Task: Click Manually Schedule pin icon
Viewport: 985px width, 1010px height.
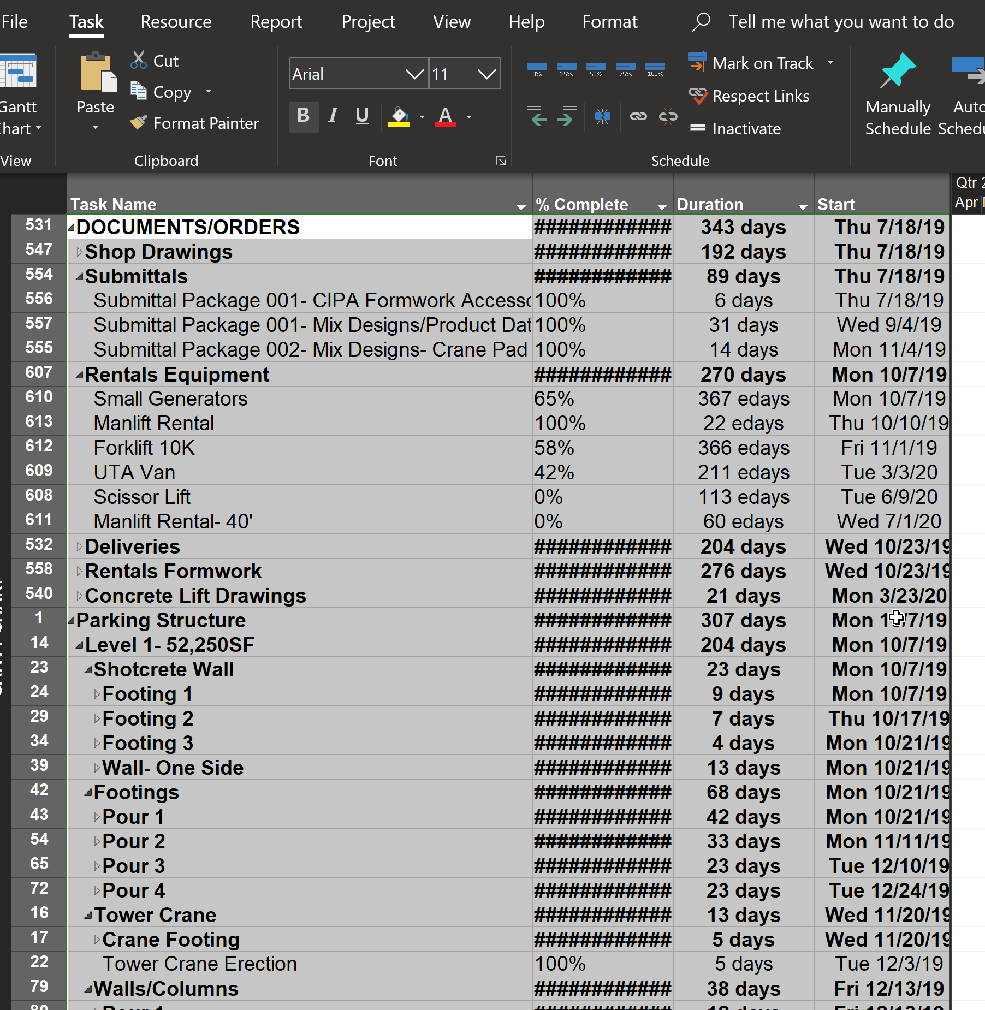Action: pos(898,71)
